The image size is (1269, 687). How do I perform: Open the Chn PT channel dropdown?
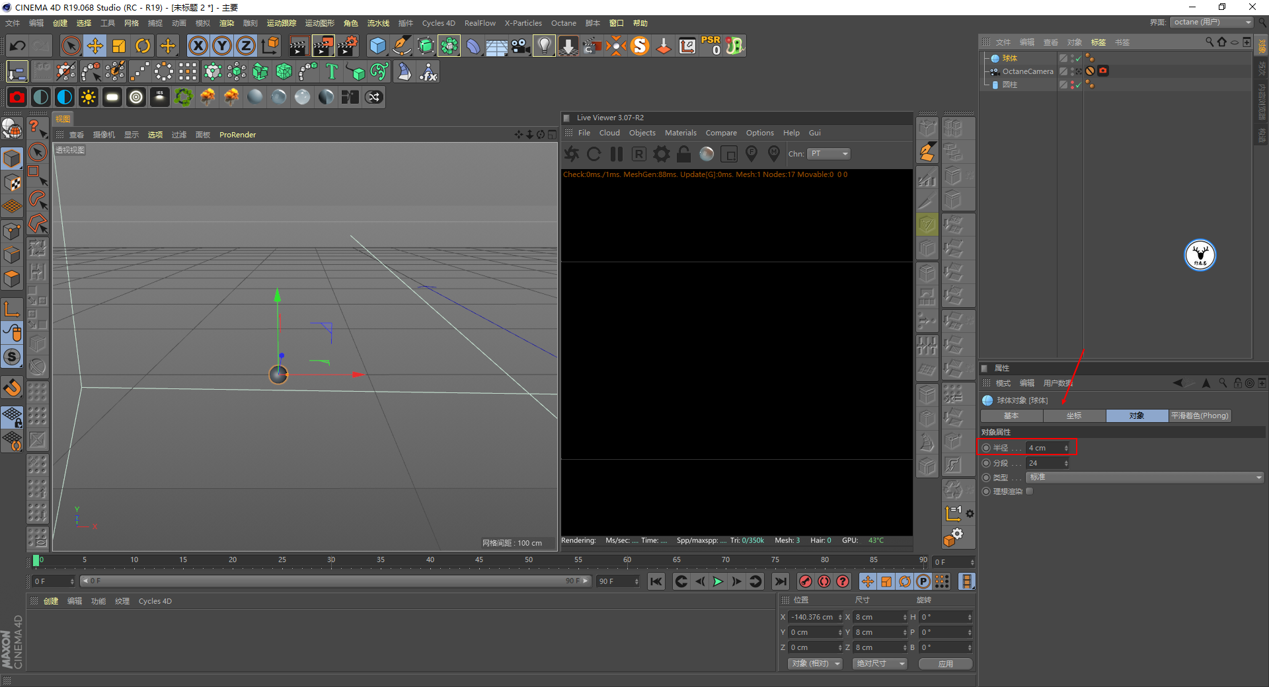click(828, 154)
